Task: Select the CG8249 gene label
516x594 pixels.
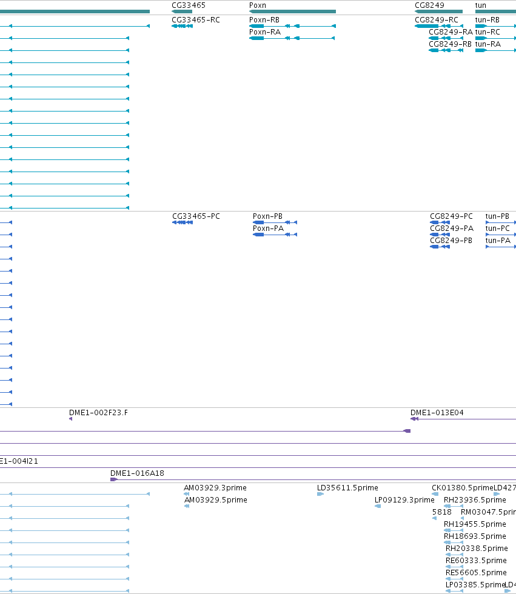Action: [430, 5]
